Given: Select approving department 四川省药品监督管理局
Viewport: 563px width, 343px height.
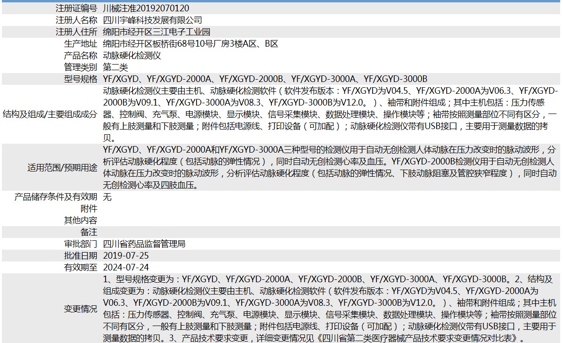Looking at the screenshot, I should pyautogui.click(x=144, y=244).
